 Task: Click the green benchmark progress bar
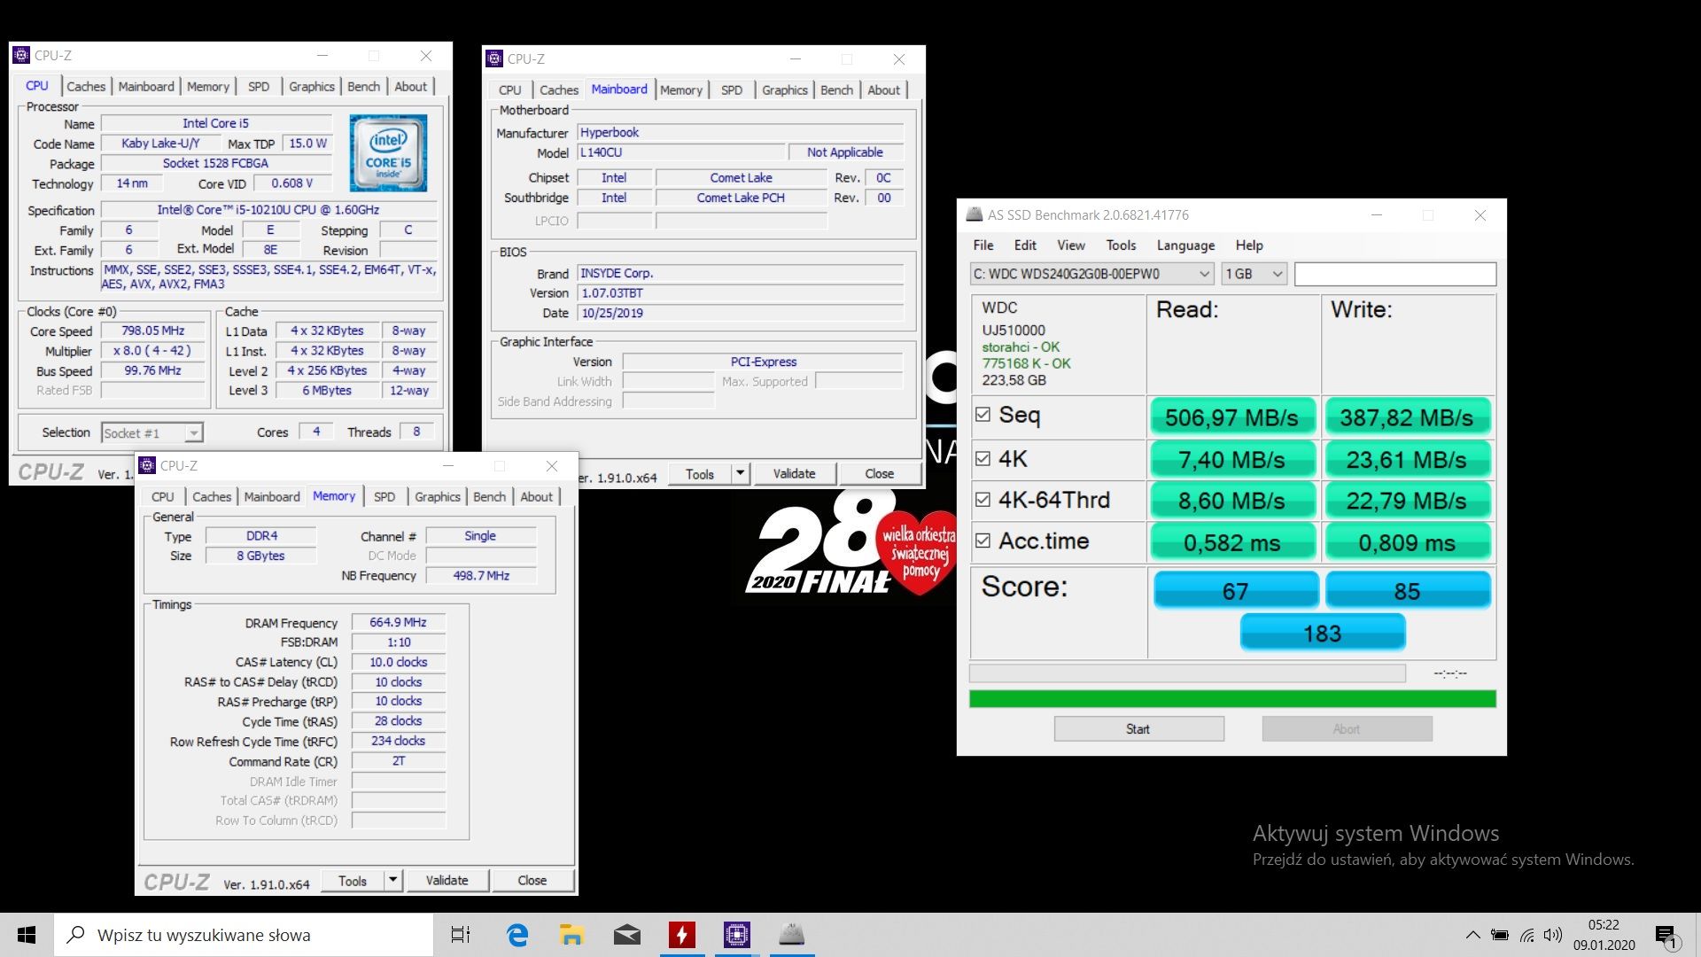pos(1231,699)
